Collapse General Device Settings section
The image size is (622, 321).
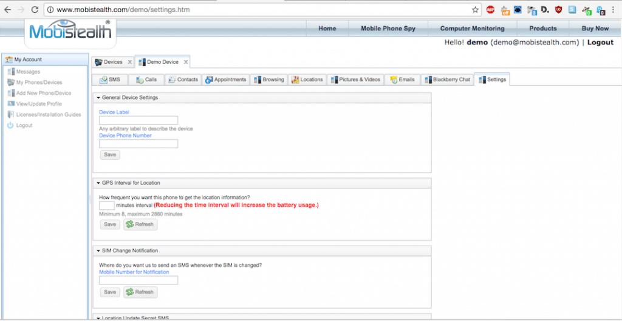point(98,97)
